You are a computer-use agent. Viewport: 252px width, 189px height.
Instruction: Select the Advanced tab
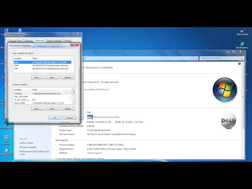[39, 41]
